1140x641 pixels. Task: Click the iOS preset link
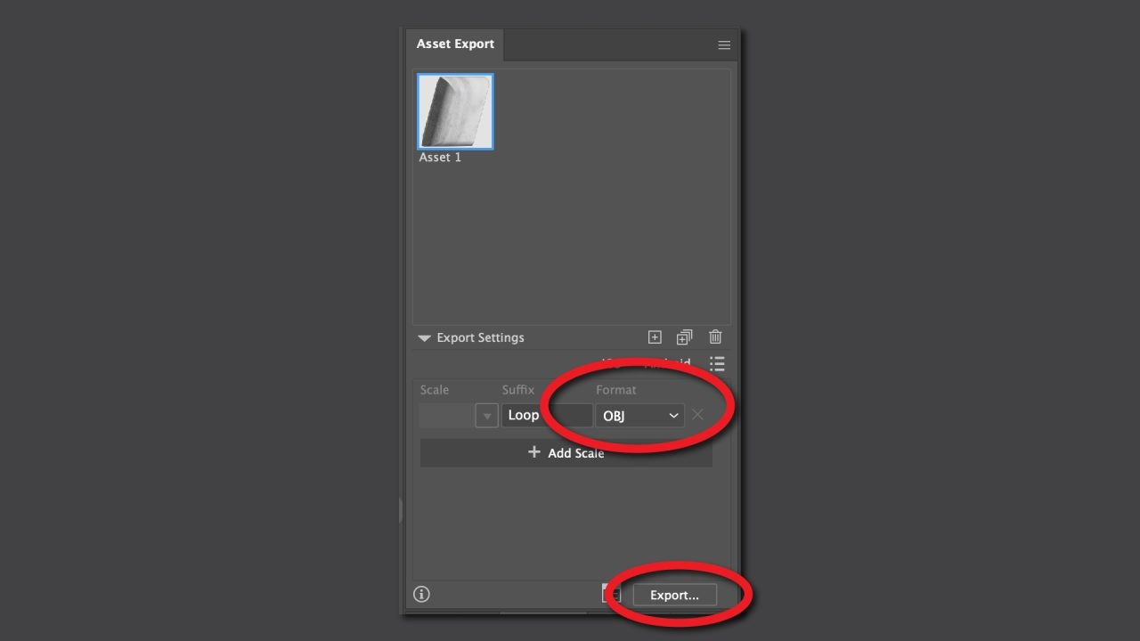click(611, 362)
